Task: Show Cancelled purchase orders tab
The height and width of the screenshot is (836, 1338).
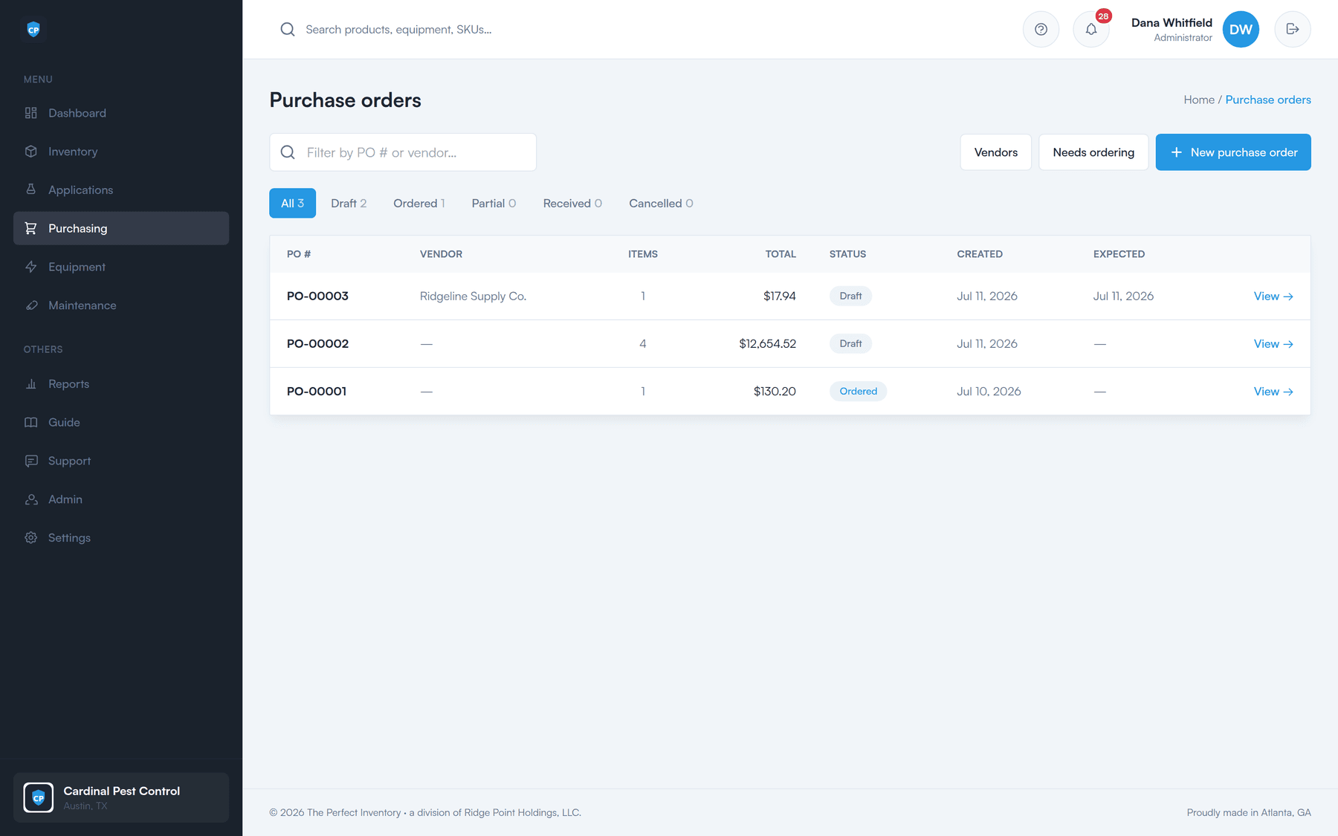Action: click(x=661, y=204)
